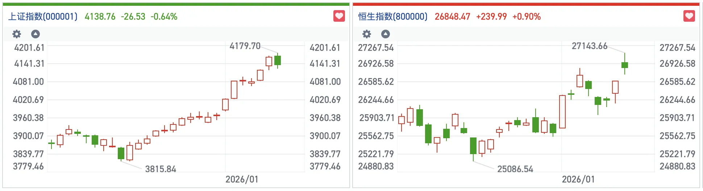Image resolution: width=703 pixels, height=191 pixels.
Task: Click the -0.64% change percentage
Action: (x=164, y=17)
